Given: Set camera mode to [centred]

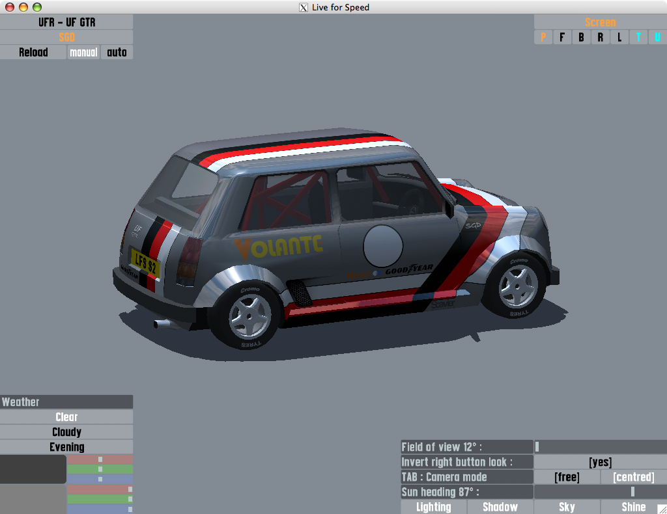Looking at the screenshot, I should click(x=634, y=477).
